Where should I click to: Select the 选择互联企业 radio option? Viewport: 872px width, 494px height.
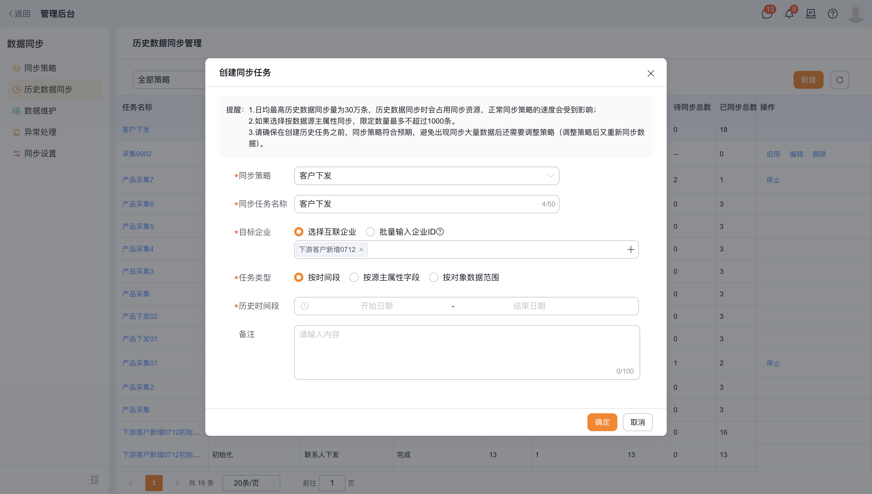298,232
